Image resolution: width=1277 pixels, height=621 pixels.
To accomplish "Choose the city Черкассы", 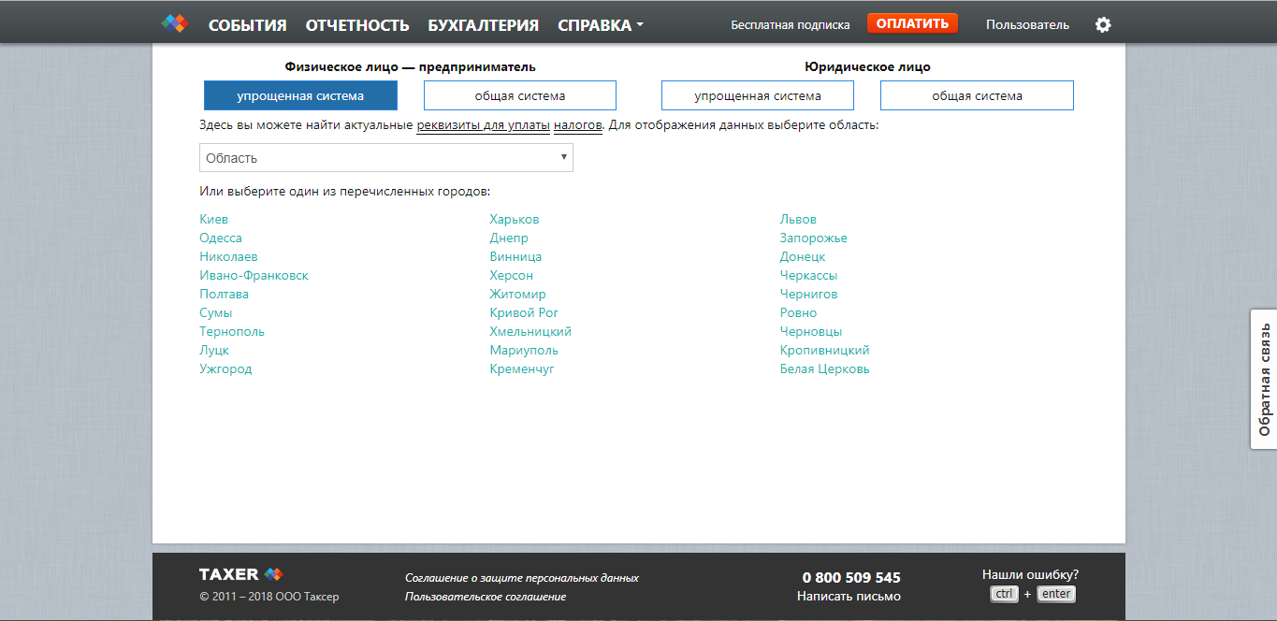I will (x=809, y=275).
